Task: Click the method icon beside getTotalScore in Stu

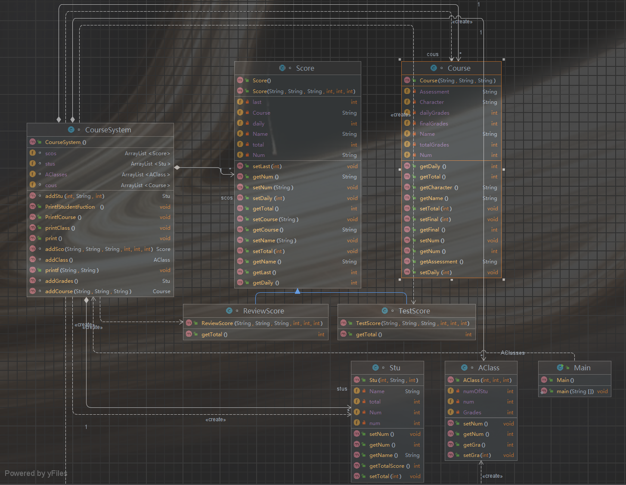Action: (x=357, y=466)
